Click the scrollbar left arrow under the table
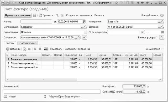Image resolution: width=168 pixels, height=102 pixels. (x=8, y=80)
